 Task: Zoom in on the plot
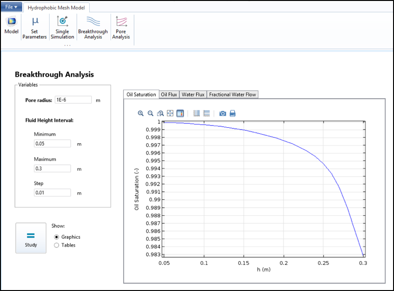click(141, 113)
